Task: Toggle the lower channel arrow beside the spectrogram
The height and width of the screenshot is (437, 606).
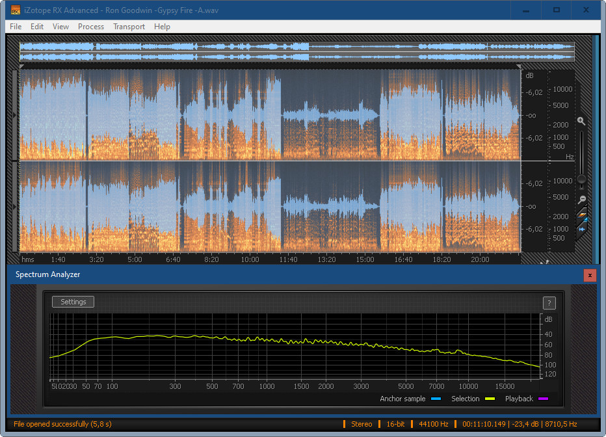Action: click(15, 207)
